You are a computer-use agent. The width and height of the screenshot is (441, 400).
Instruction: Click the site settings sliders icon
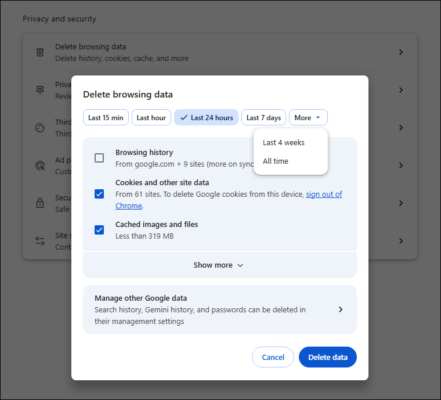point(40,241)
